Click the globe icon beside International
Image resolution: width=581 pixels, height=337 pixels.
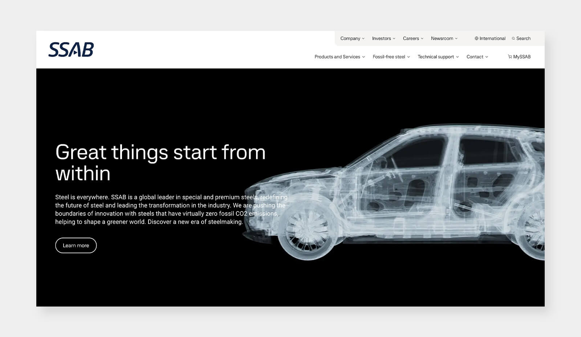click(476, 38)
